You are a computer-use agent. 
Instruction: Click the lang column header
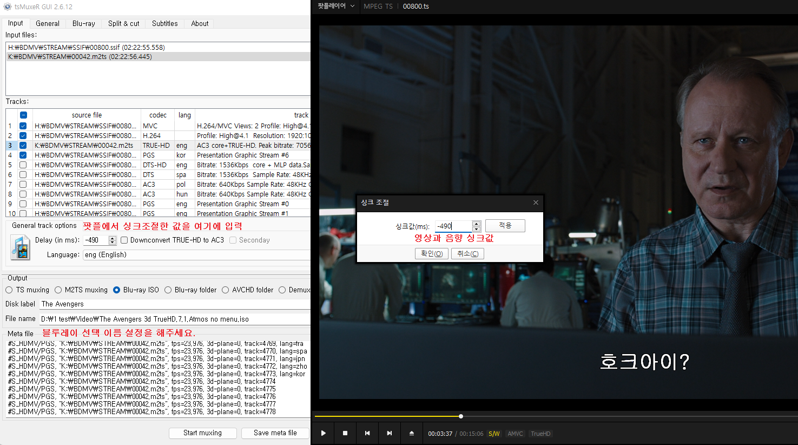click(184, 115)
